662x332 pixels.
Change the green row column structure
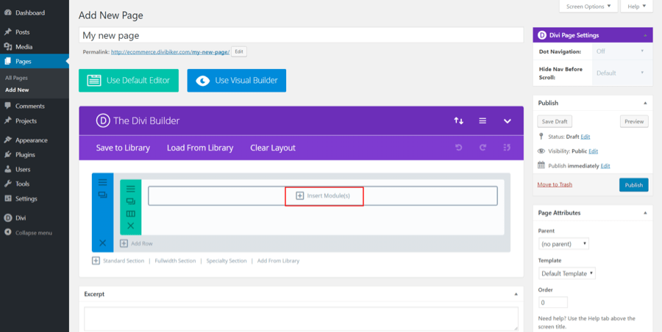[x=131, y=214]
